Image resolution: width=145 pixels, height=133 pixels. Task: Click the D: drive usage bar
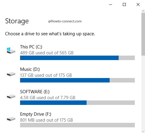[x=77, y=80]
